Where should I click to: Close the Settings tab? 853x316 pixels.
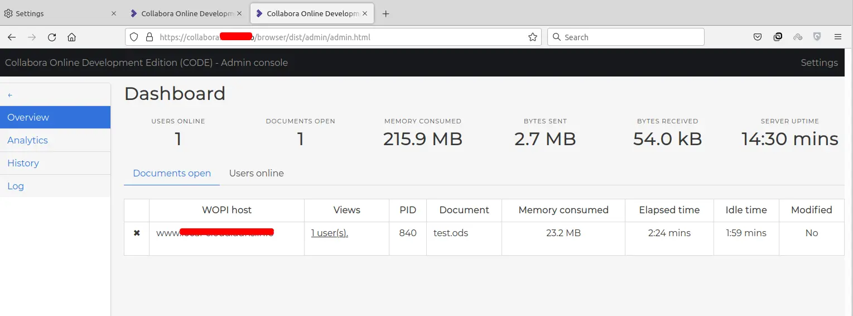pos(114,13)
